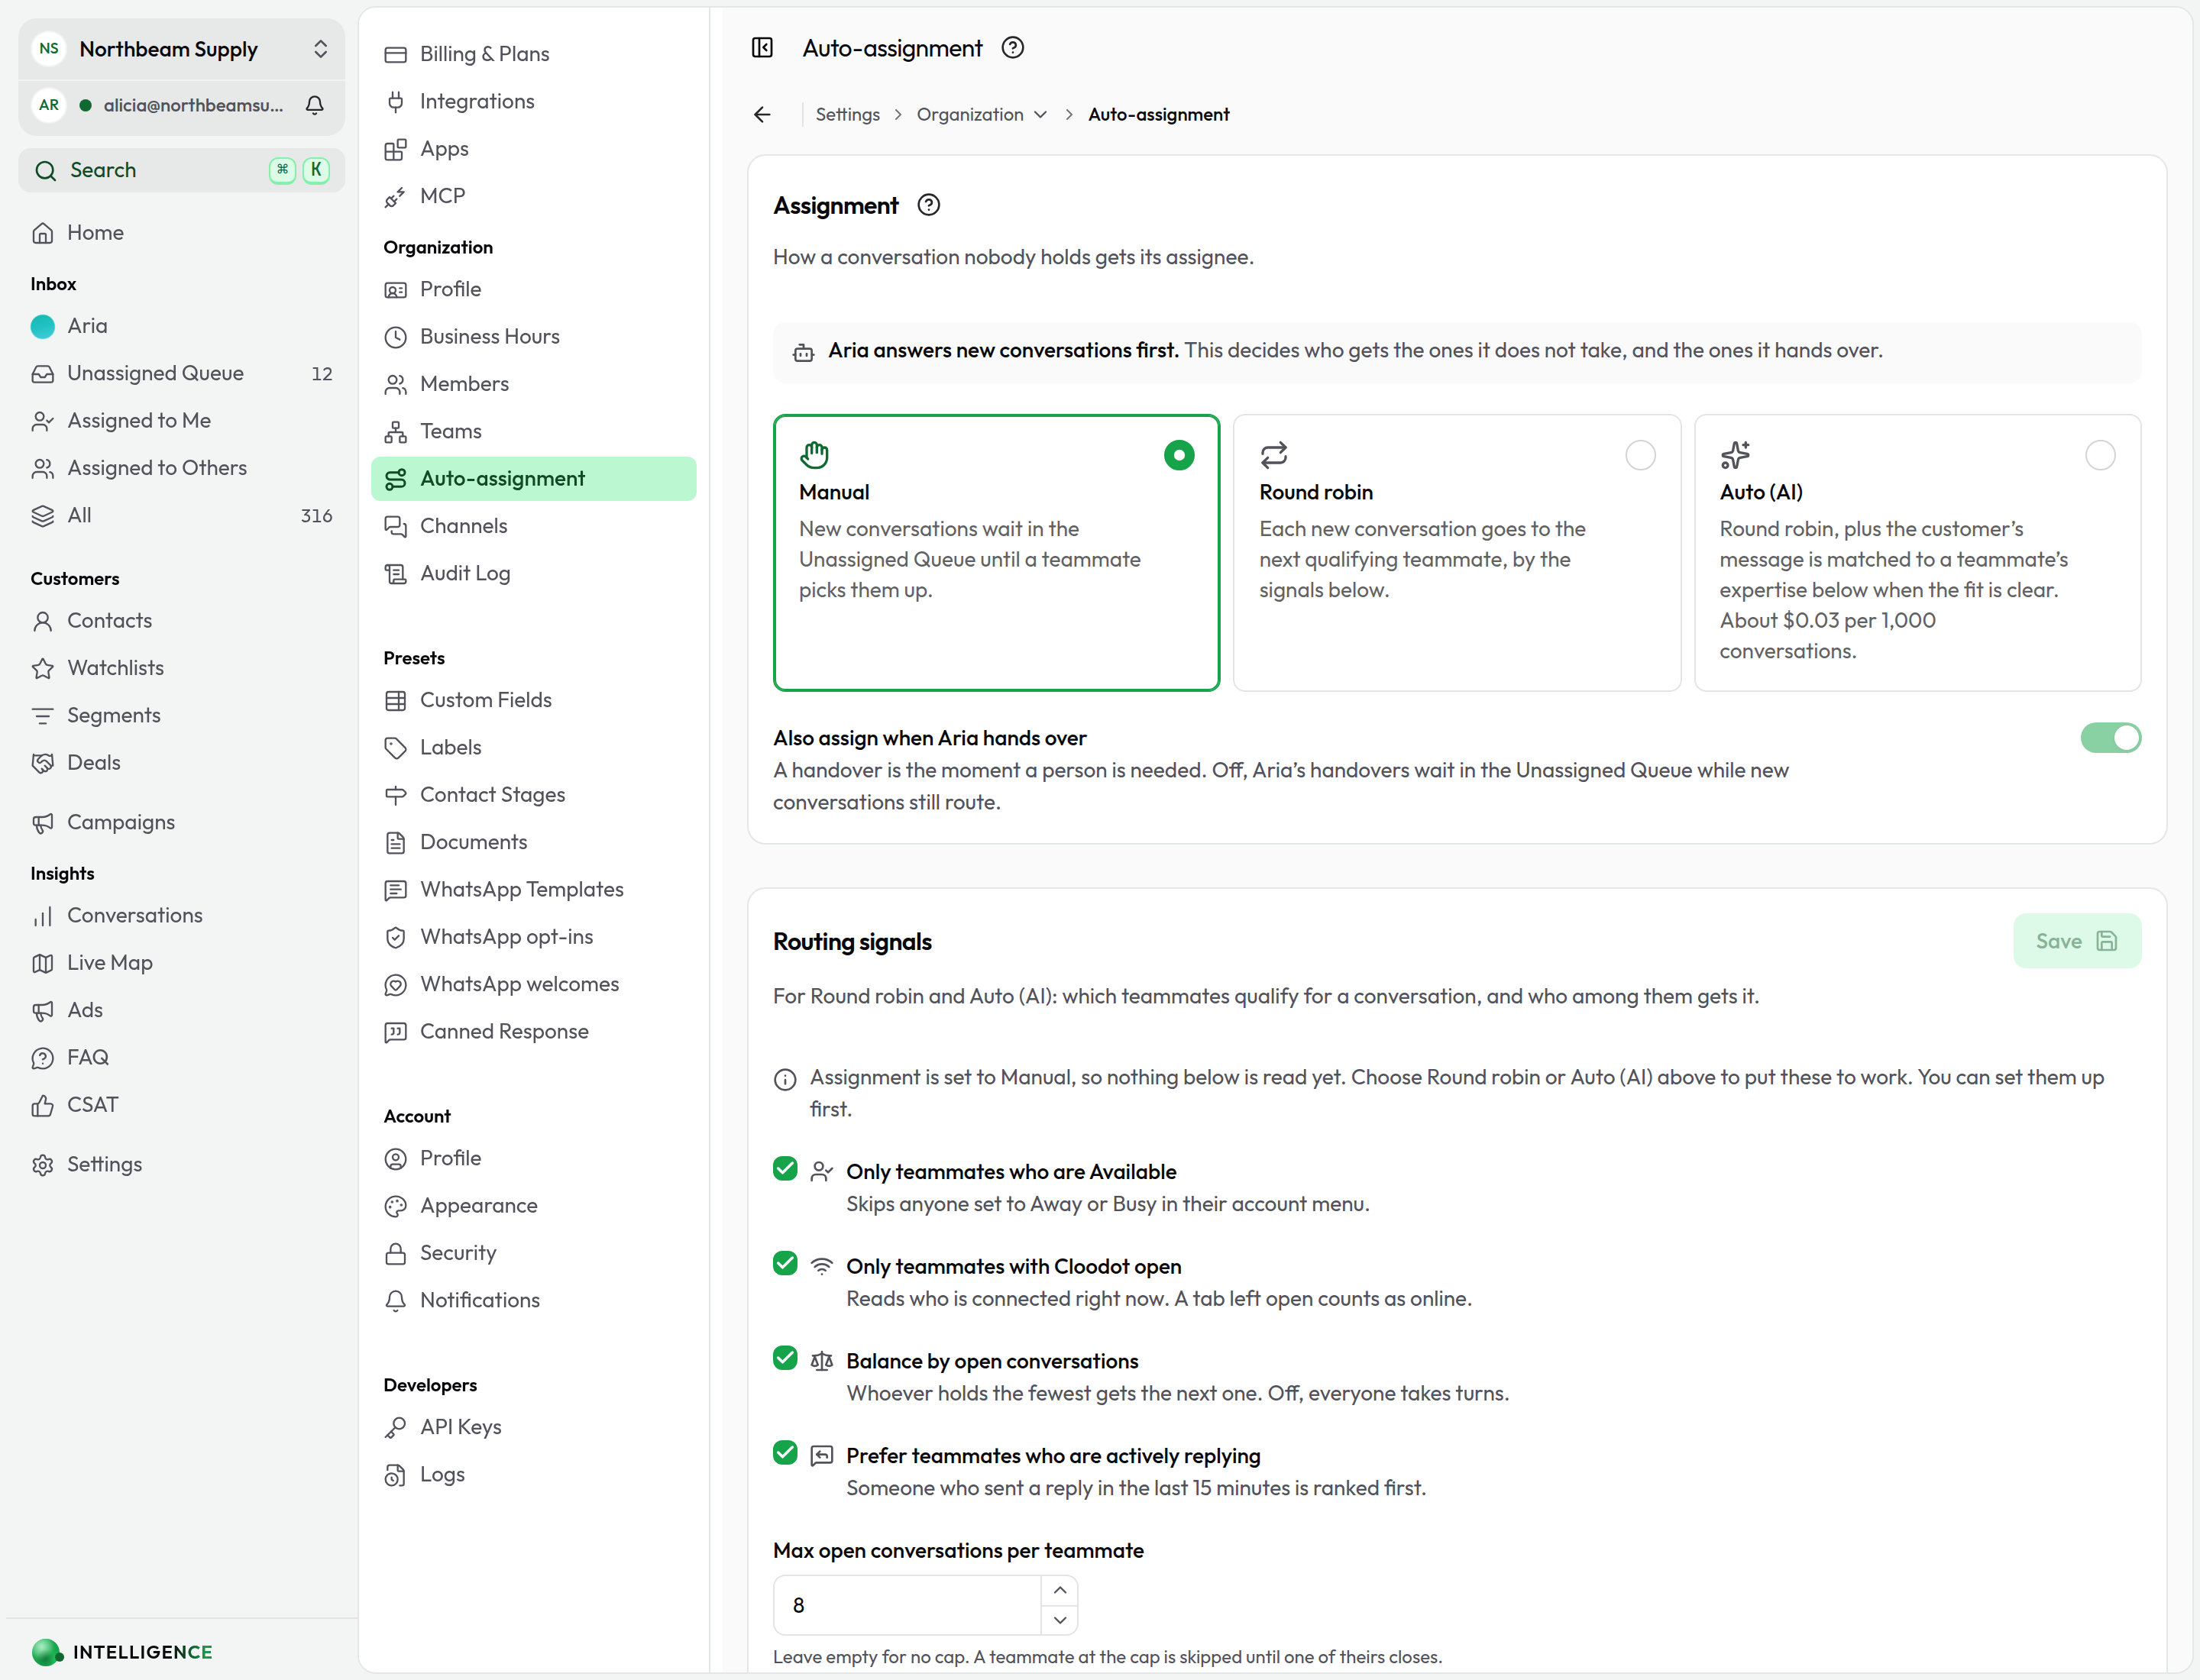Select the Auto (AI) assignment option
2200x1680 pixels.
(1917, 552)
